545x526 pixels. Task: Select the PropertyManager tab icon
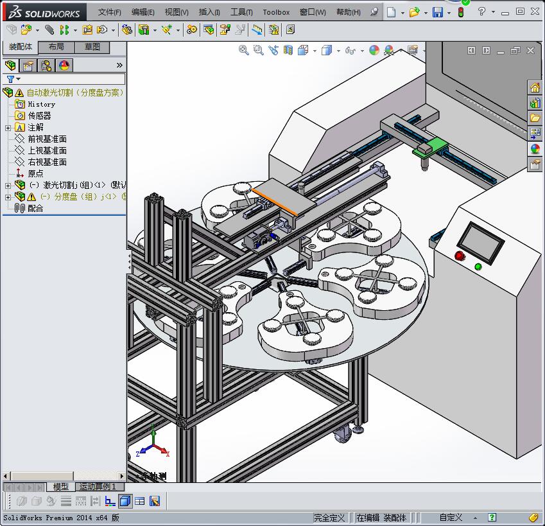click(x=28, y=66)
